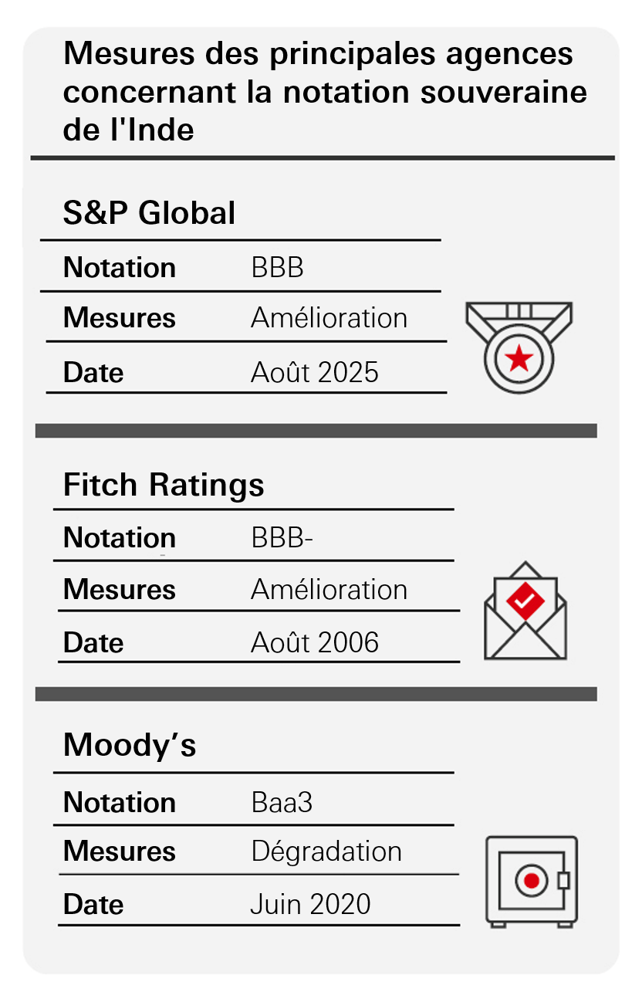Click the Mesures label under Fitch Ratings
Image resolution: width=642 pixels, height=992 pixels.
click(x=120, y=590)
